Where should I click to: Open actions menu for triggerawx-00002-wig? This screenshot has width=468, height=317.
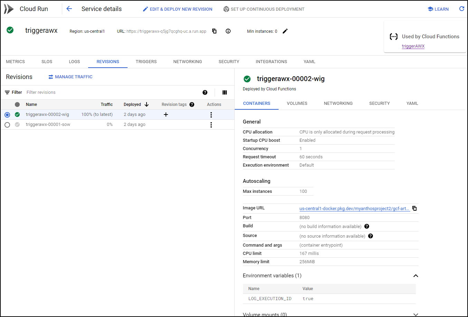(x=211, y=115)
